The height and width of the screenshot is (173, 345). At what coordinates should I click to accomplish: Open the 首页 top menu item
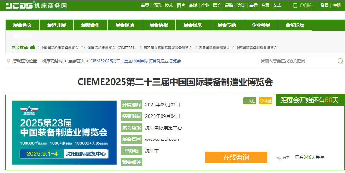(145, 5)
